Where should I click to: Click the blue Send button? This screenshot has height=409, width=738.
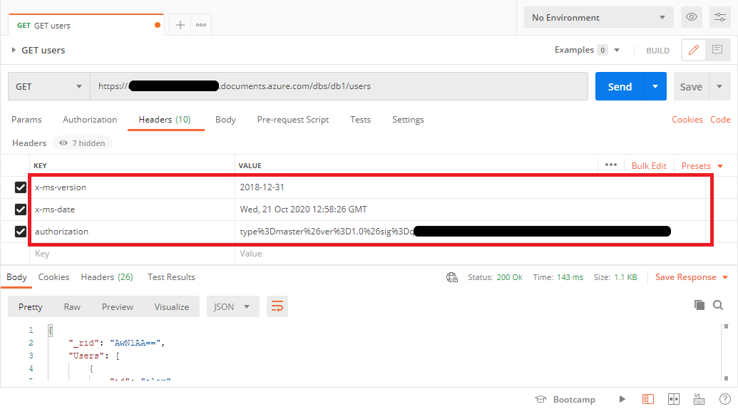620,86
